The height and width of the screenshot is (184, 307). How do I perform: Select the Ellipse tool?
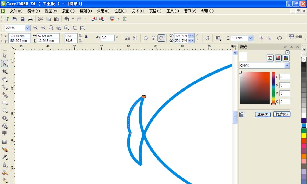coord(4,111)
